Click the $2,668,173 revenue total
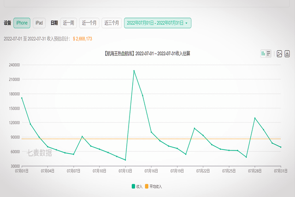 click(x=83, y=39)
